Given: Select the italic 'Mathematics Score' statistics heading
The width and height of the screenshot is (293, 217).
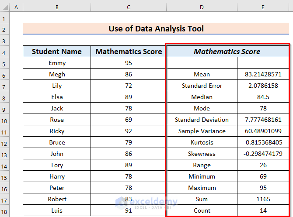Looking at the screenshot, I should 227,52.
